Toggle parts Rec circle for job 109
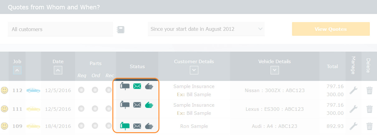Image resolution: width=377 pixels, height=135 pixels. coord(108,126)
